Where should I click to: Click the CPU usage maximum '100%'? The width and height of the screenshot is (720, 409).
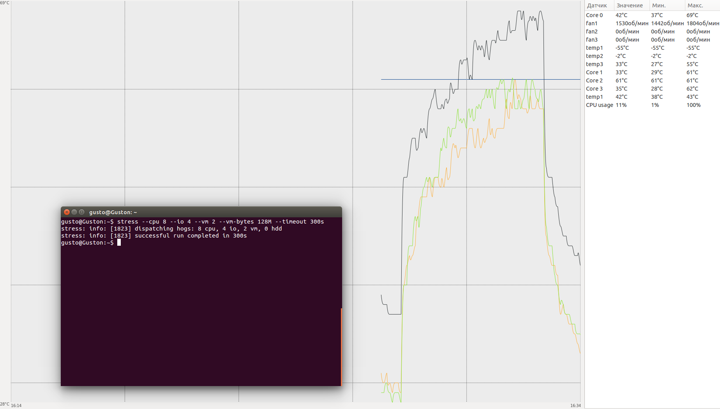coord(694,105)
